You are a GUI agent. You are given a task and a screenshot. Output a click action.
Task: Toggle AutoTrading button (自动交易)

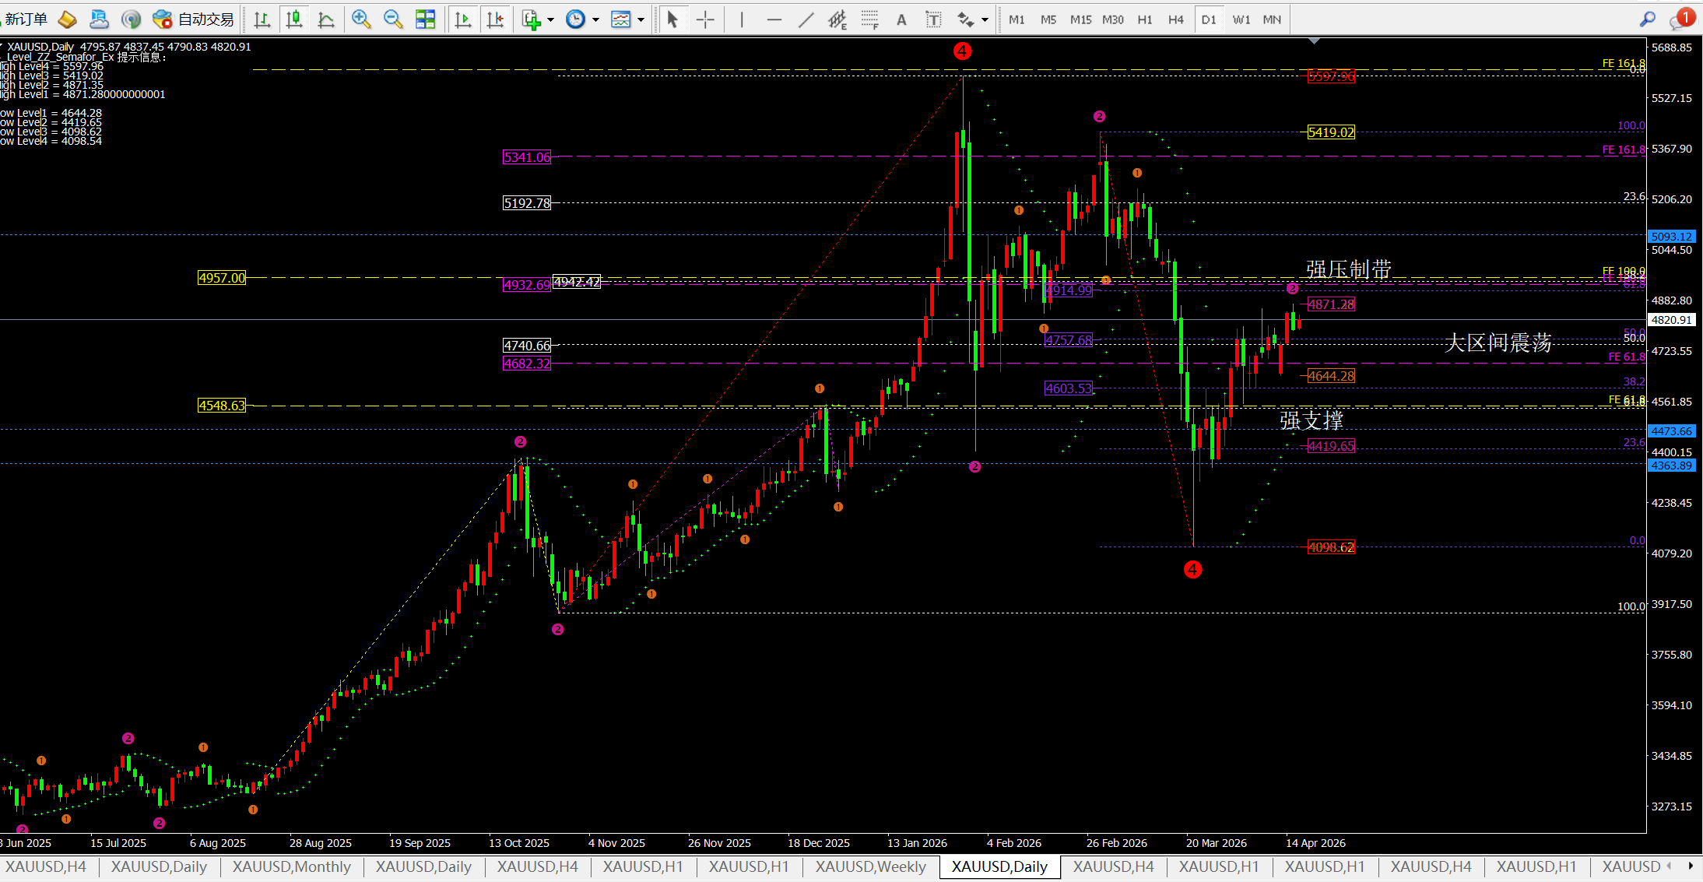pyautogui.click(x=195, y=19)
